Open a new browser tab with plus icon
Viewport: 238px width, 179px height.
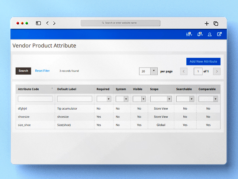coord(207,23)
